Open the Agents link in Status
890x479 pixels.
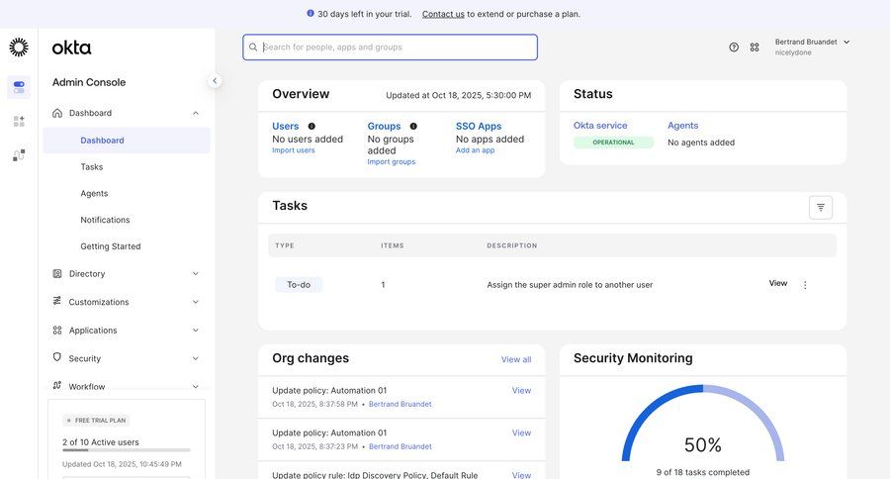(682, 126)
